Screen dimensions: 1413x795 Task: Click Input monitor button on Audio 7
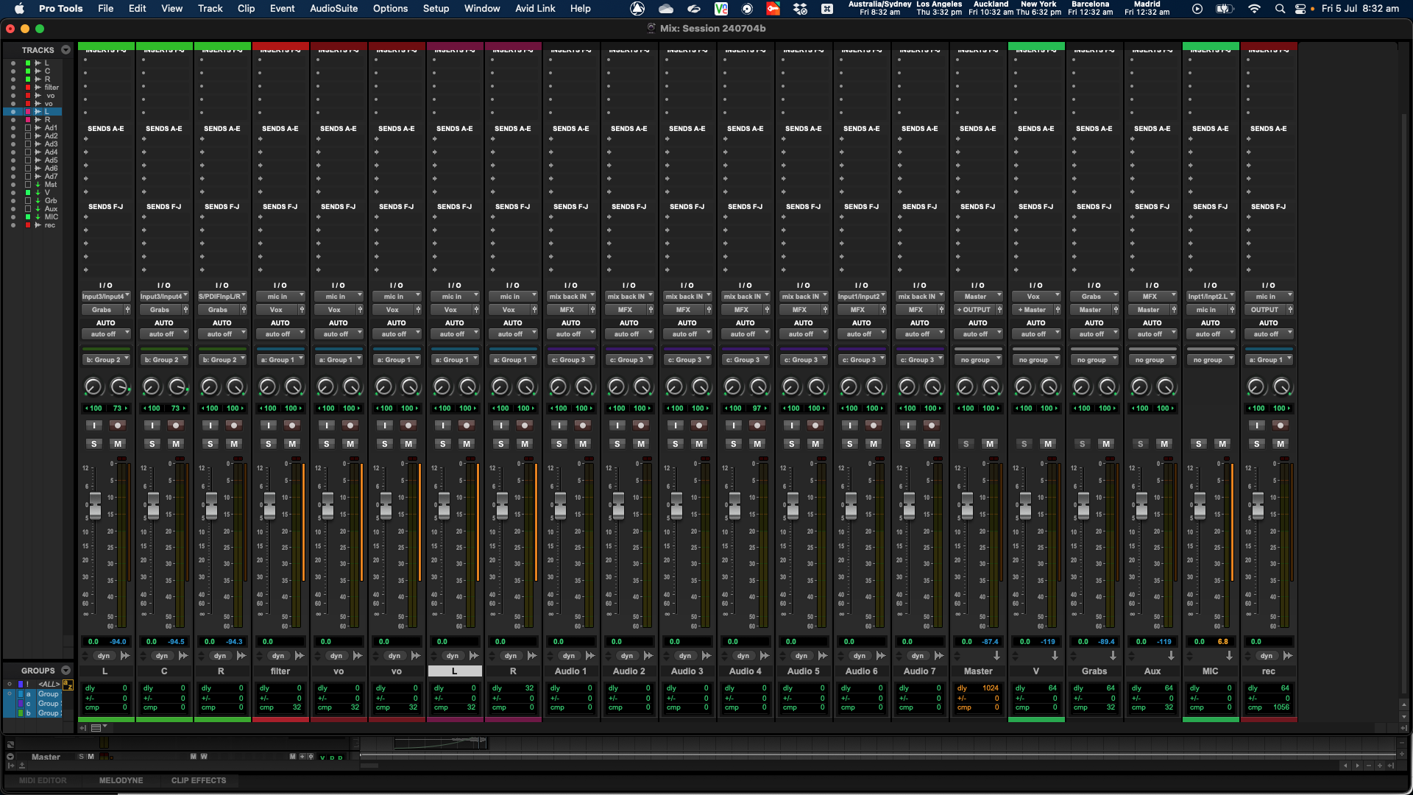tap(908, 425)
